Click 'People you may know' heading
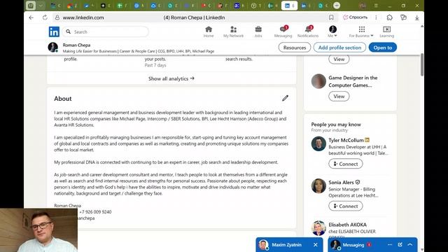 point(336,125)
